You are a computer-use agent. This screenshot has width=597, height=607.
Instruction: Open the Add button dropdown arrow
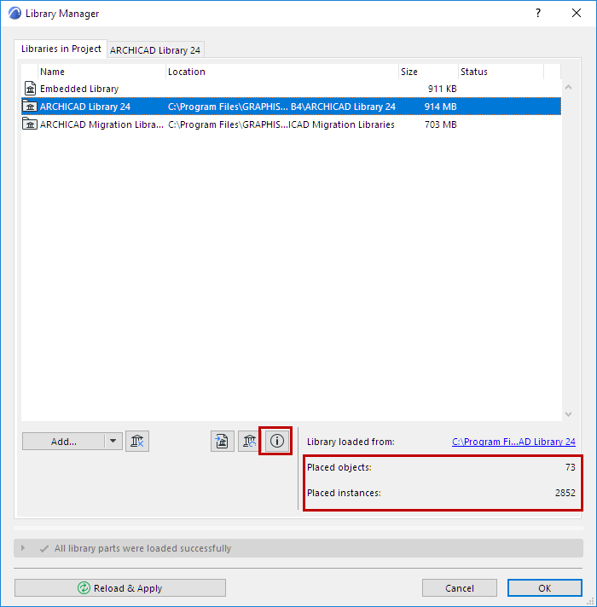click(113, 442)
